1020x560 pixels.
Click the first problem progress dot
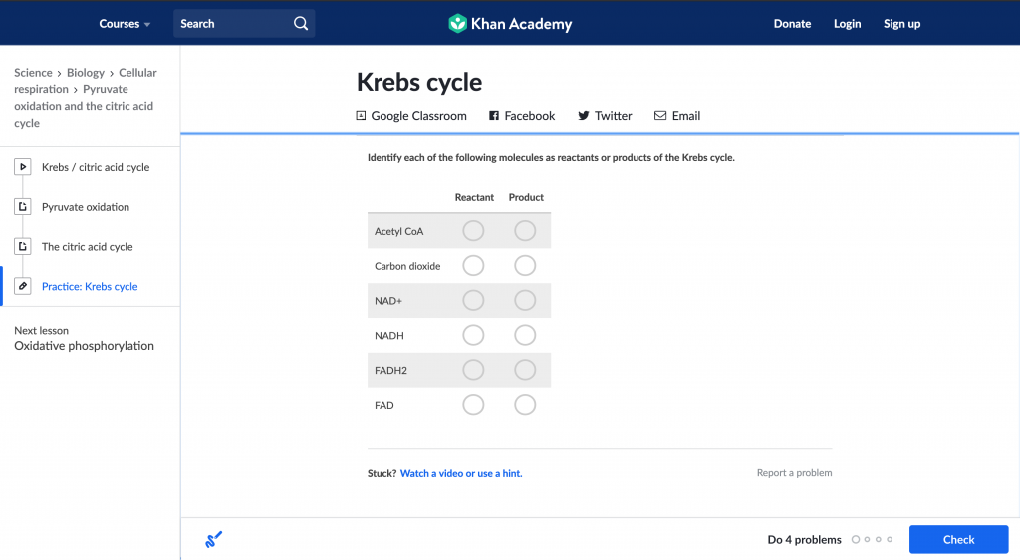[x=856, y=539]
